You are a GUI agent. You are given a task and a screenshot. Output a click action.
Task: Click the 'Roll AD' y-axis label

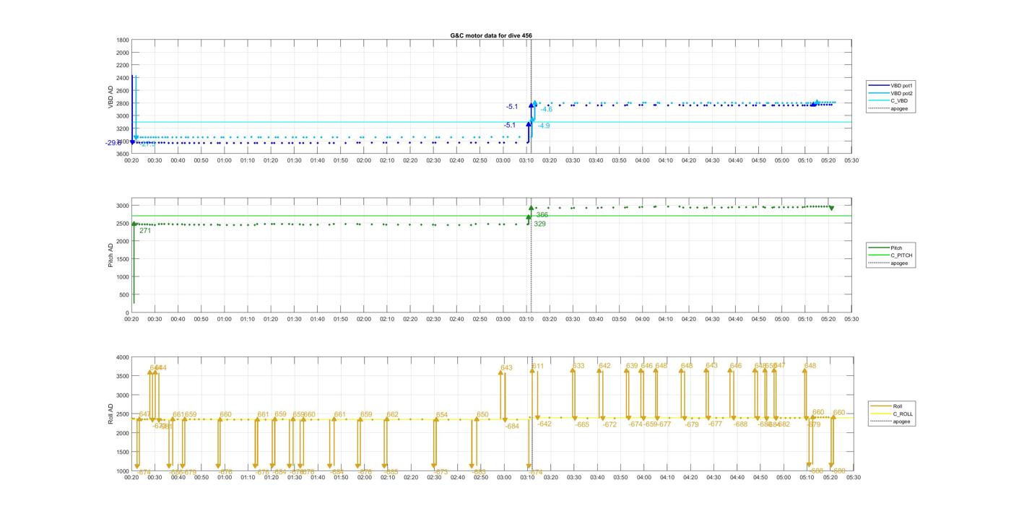(110, 414)
